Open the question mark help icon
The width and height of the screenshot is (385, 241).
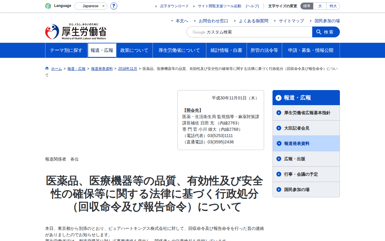pos(114,6)
